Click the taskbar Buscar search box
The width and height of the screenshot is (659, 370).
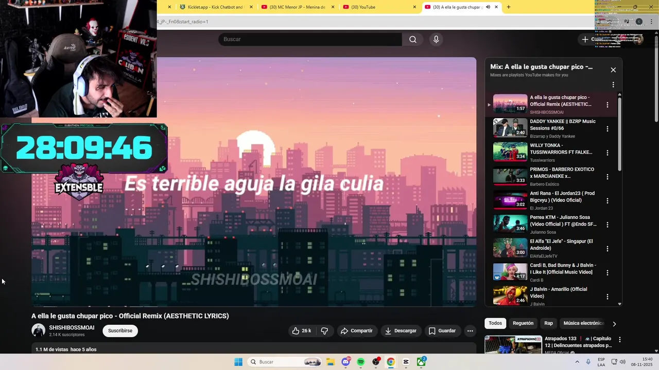click(x=285, y=362)
